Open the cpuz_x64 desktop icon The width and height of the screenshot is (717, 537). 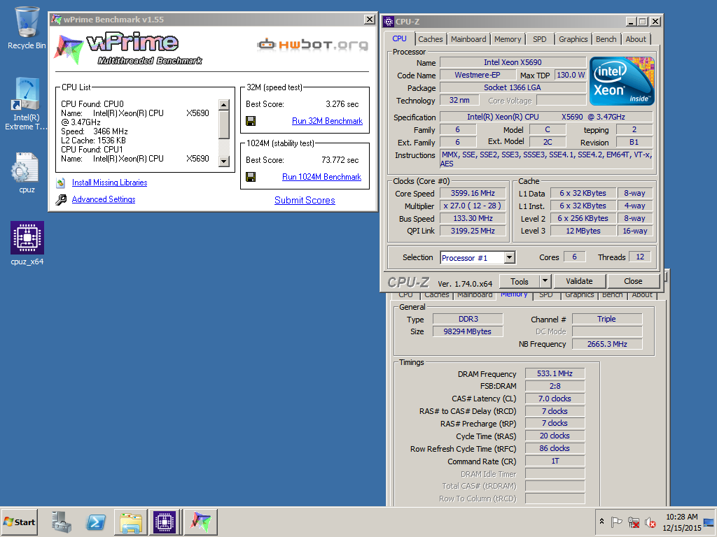point(27,238)
